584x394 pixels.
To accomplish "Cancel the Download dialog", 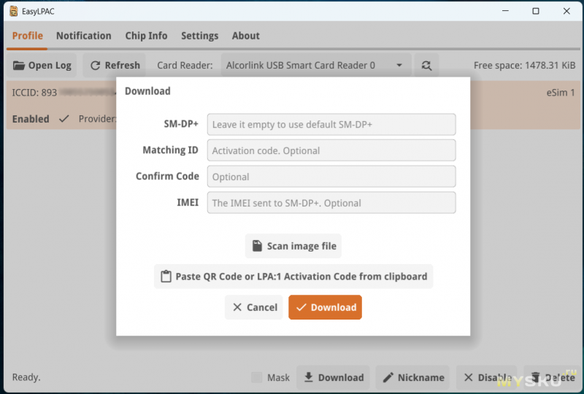I will pos(254,307).
